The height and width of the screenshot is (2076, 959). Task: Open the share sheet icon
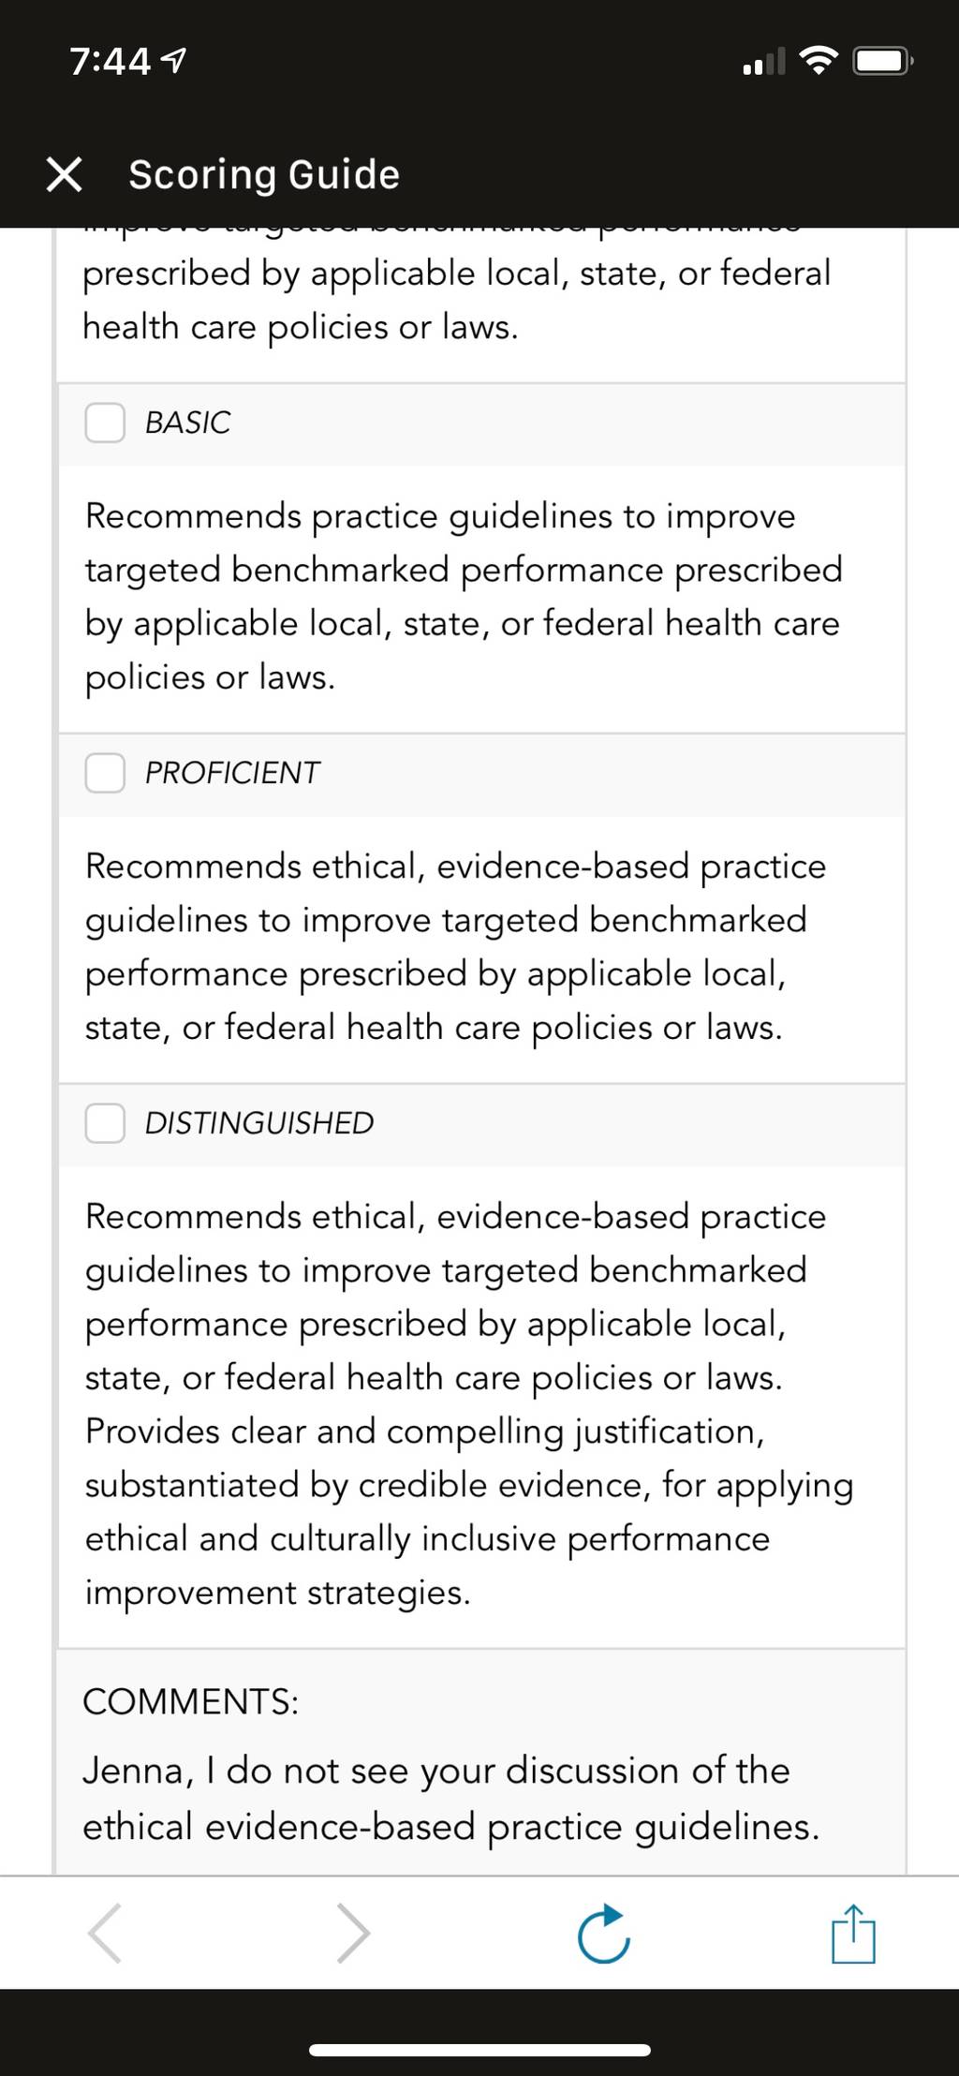(x=853, y=1933)
